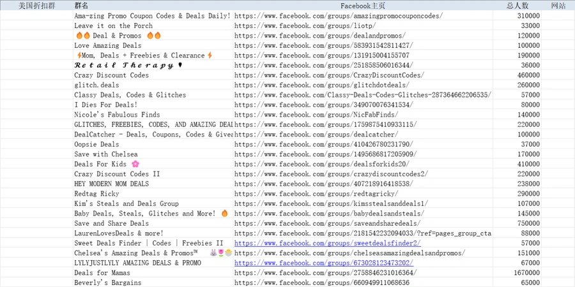Select the cell Crazy Discount Codes

153,75
